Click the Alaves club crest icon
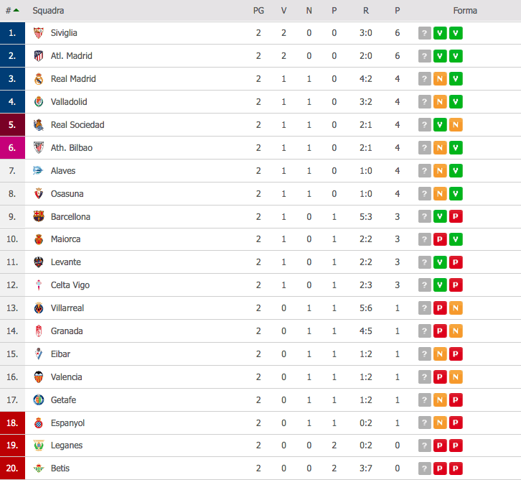Screen dimensions: 521x480 (x=38, y=170)
